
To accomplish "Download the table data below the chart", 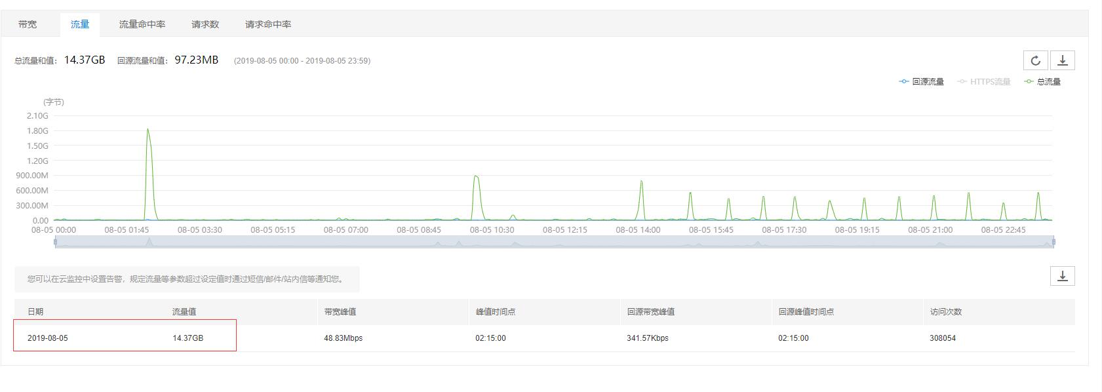I will click(1063, 276).
